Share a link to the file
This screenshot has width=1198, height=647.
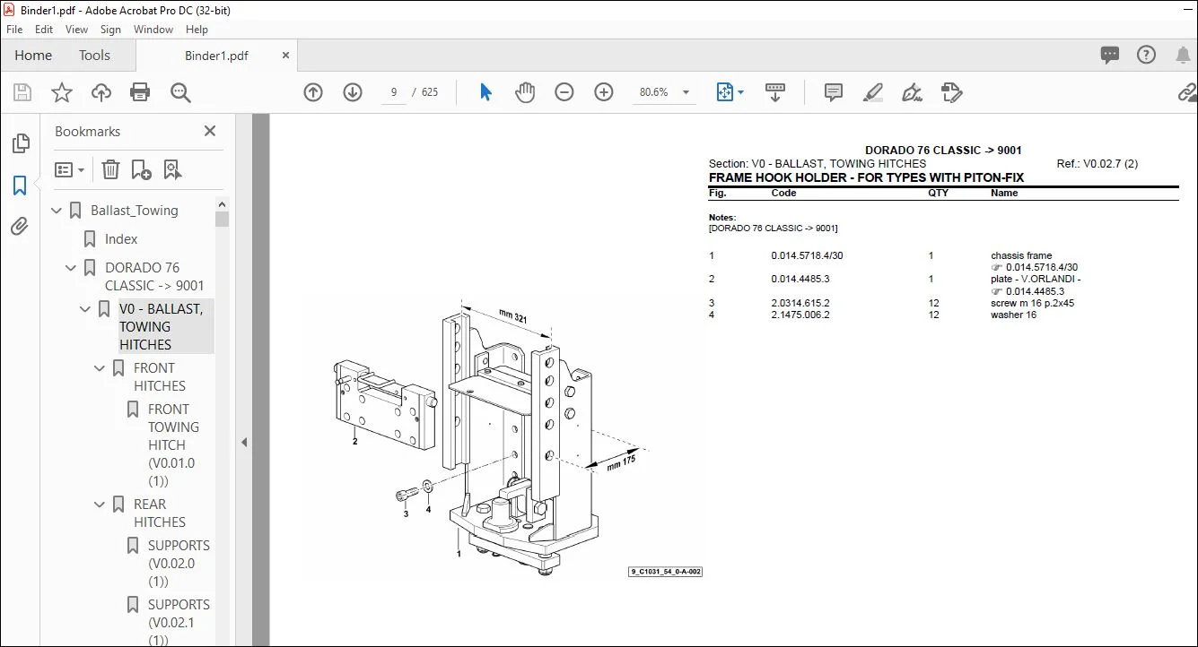tap(1187, 92)
